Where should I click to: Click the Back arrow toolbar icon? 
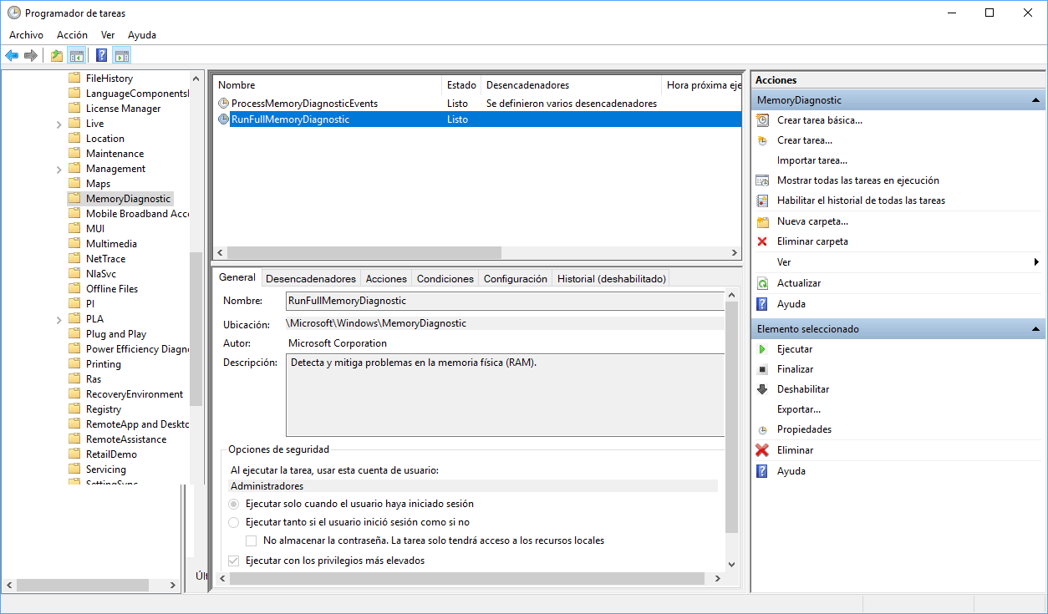pos(12,56)
